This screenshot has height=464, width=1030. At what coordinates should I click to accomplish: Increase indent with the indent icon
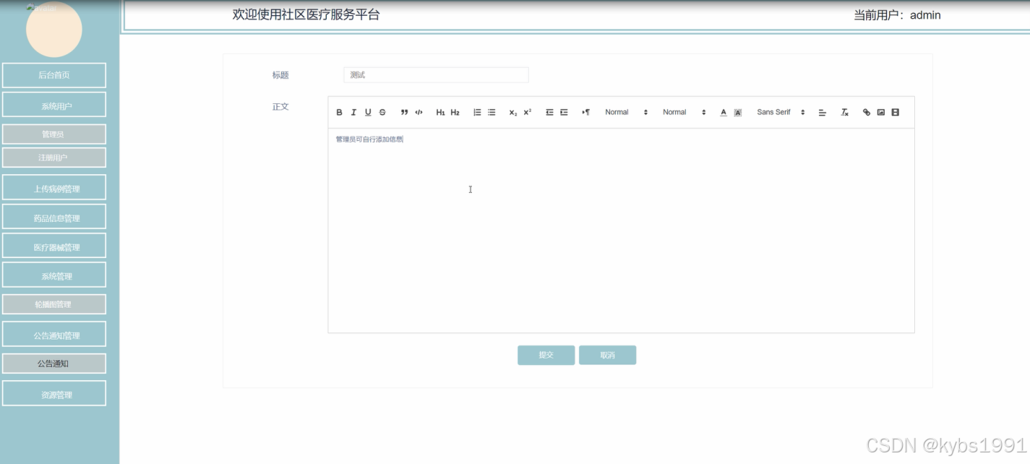564,112
